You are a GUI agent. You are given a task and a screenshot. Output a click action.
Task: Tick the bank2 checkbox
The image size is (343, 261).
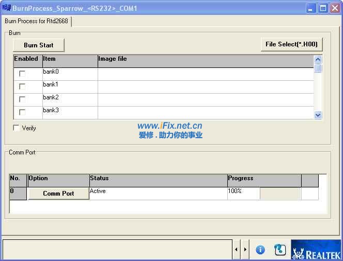[22, 99]
